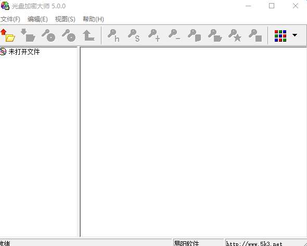Expand the view mode dropdown arrow
Screen dimensions: 307x246
[x=295, y=35]
